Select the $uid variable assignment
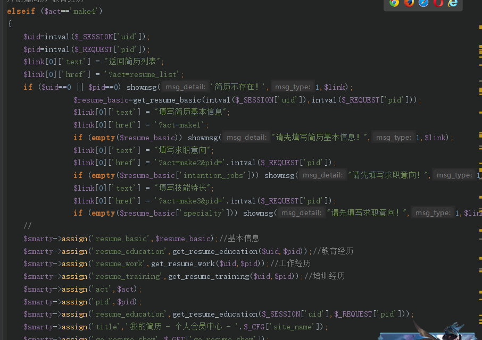The image size is (482, 340). [32, 37]
